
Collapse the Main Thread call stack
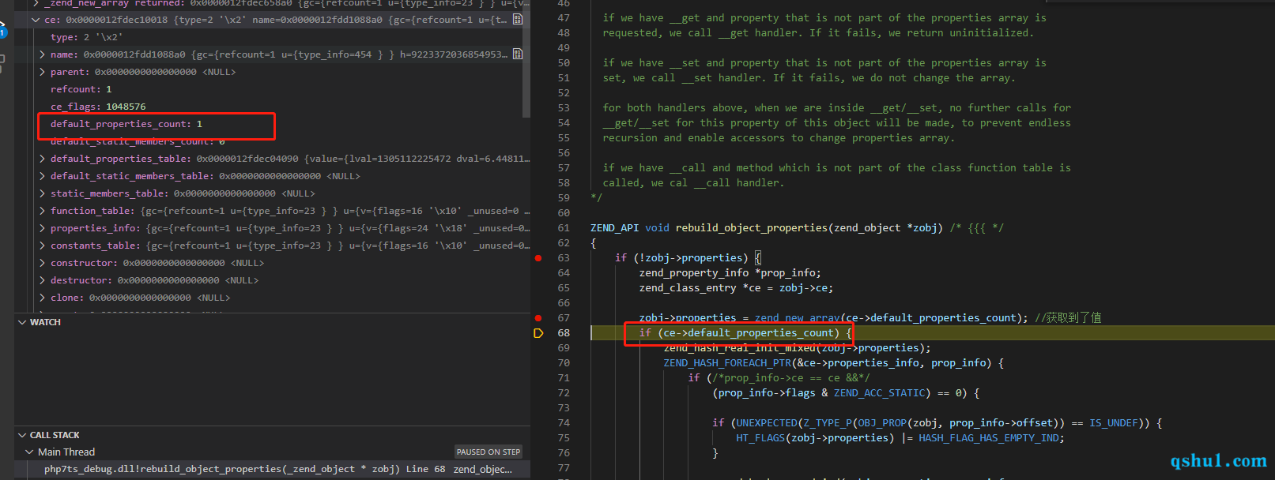30,452
